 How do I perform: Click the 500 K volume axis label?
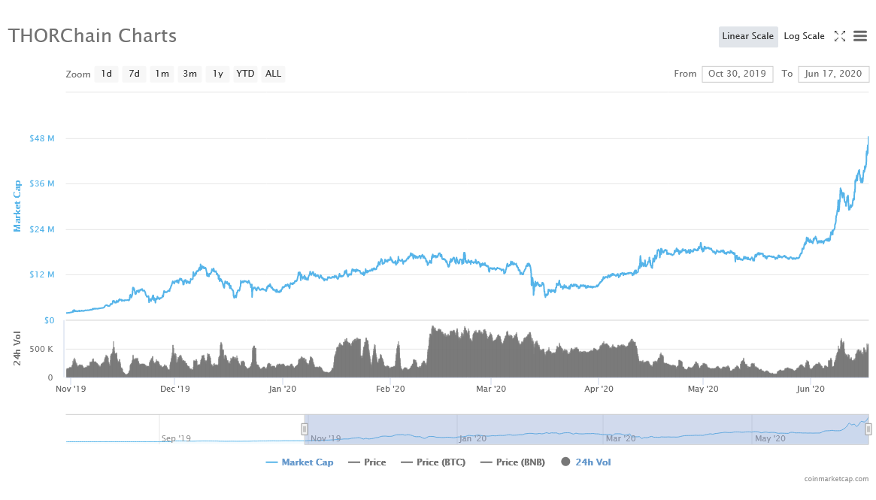[41, 349]
